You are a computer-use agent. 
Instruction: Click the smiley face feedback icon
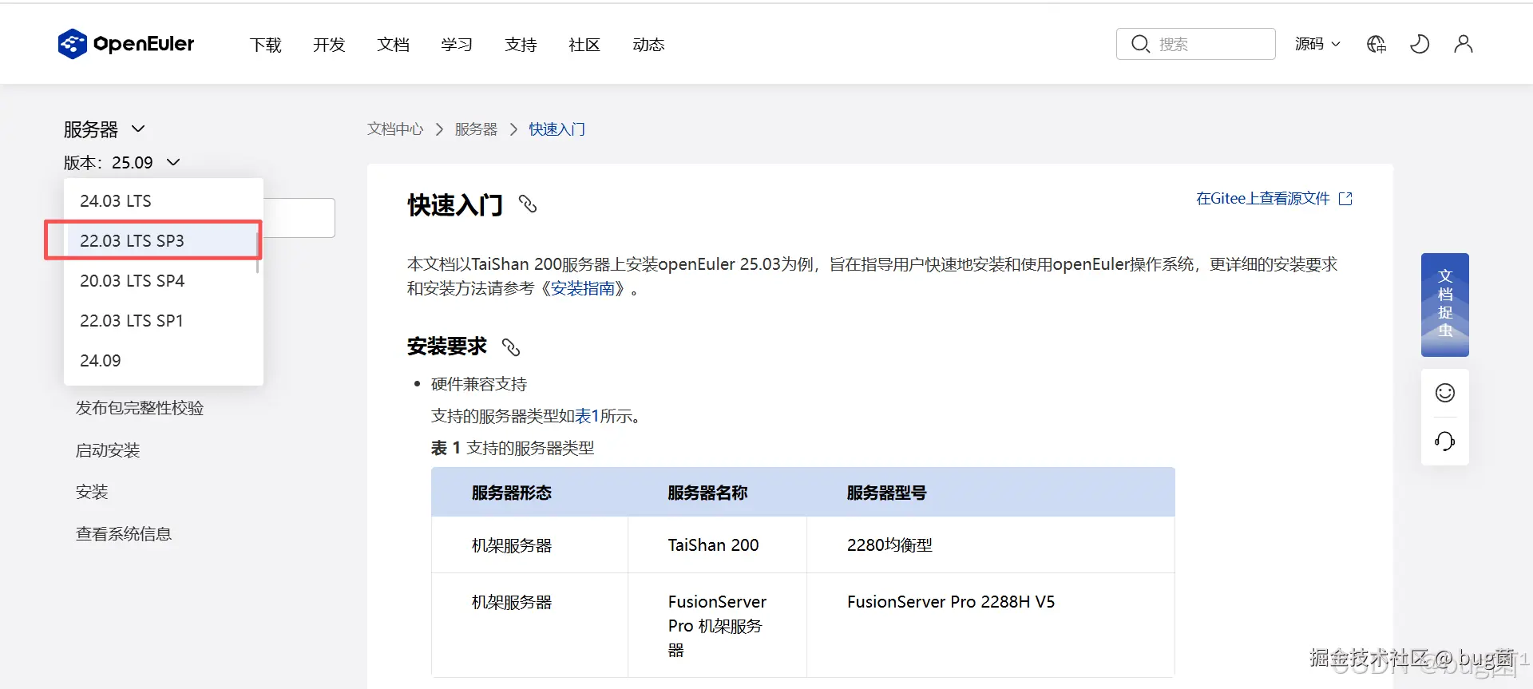click(1445, 393)
